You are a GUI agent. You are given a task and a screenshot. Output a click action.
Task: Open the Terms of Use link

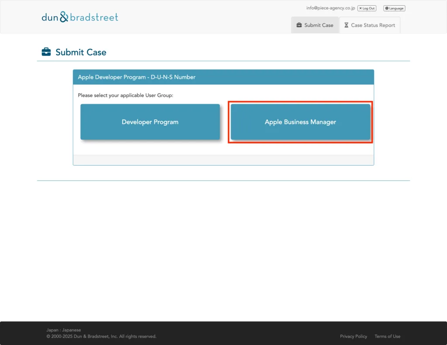coord(388,336)
